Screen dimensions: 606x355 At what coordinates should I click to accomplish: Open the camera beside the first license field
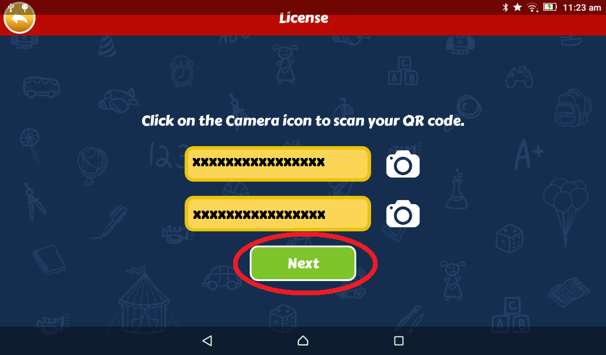point(402,164)
